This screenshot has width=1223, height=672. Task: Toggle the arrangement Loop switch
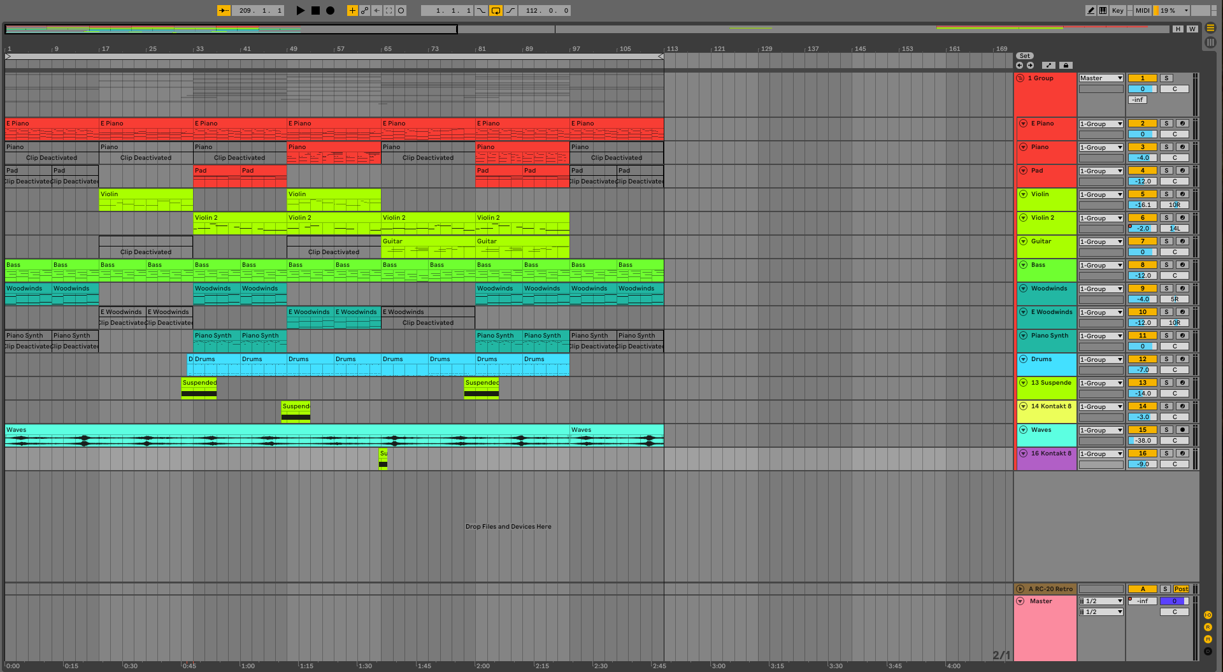point(496,11)
